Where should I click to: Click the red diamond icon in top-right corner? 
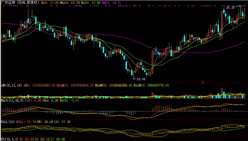pos(245,2)
